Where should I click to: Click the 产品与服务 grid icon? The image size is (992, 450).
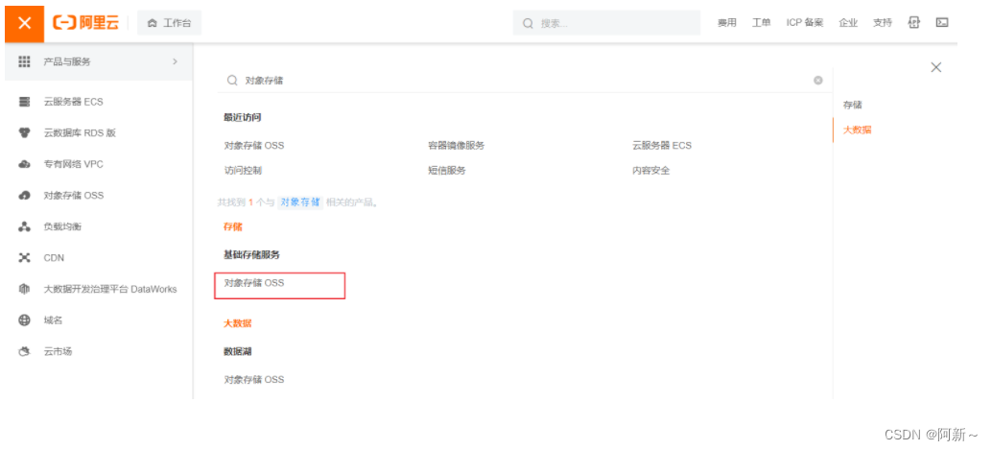tap(24, 61)
